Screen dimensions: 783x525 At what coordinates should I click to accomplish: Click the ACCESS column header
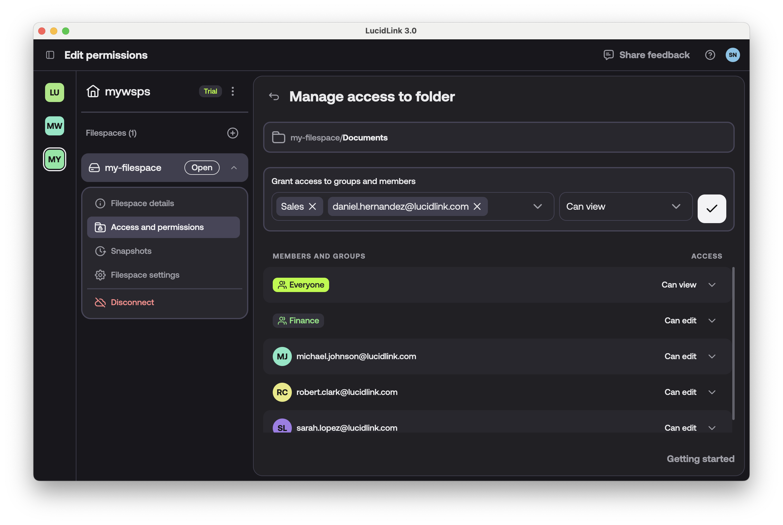pyautogui.click(x=706, y=256)
